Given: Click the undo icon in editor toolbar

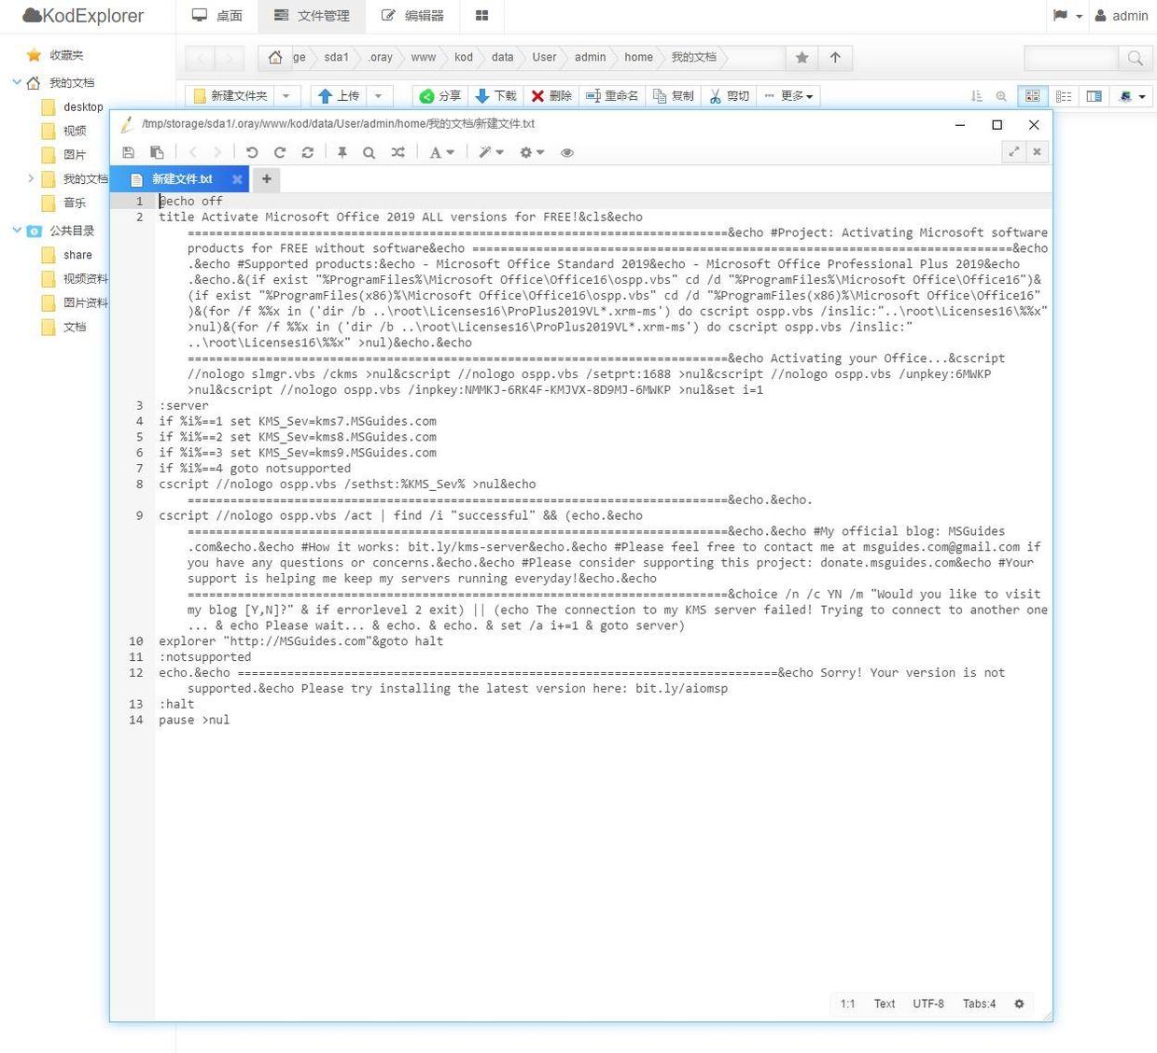Looking at the screenshot, I should 252,152.
